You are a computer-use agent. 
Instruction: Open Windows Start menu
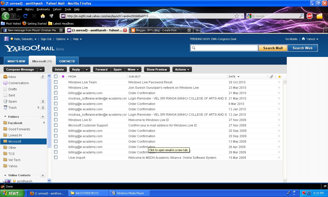(x=12, y=193)
